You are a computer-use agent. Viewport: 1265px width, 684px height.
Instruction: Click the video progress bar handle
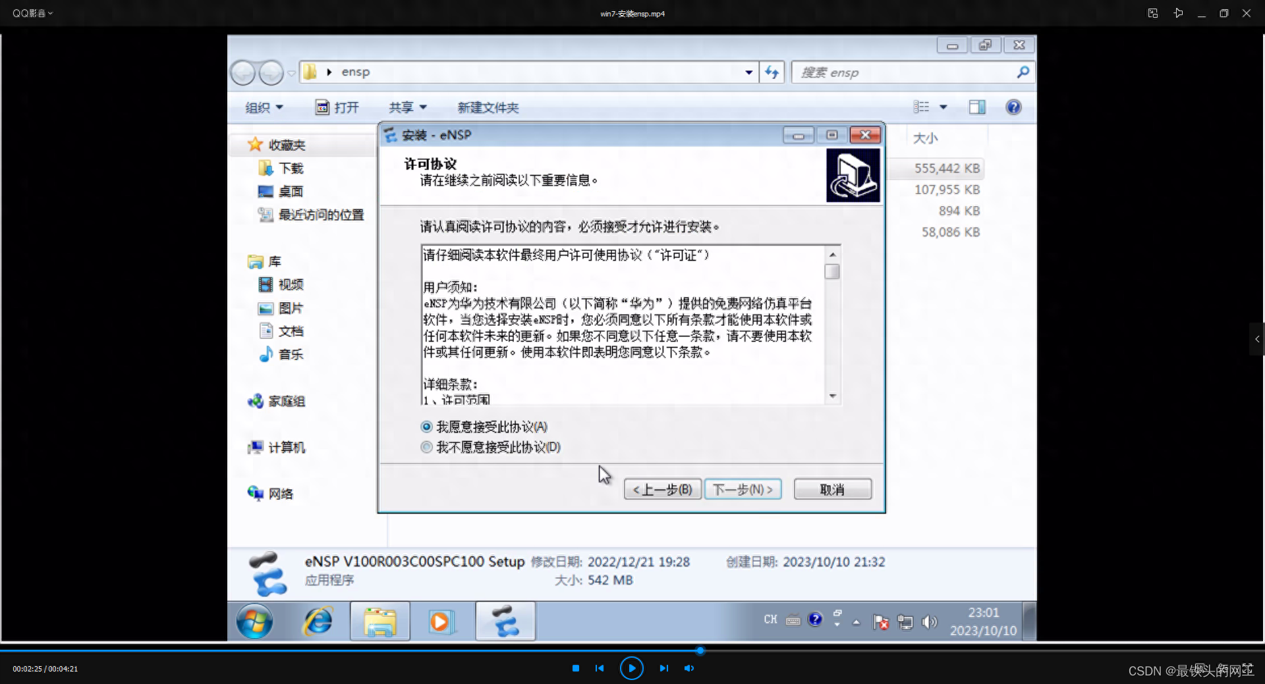click(700, 650)
